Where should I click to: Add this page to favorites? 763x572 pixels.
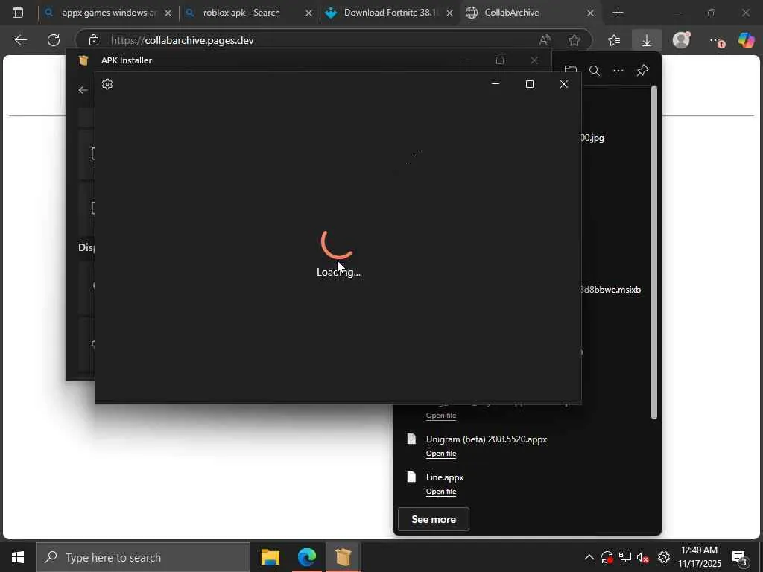[x=574, y=40]
